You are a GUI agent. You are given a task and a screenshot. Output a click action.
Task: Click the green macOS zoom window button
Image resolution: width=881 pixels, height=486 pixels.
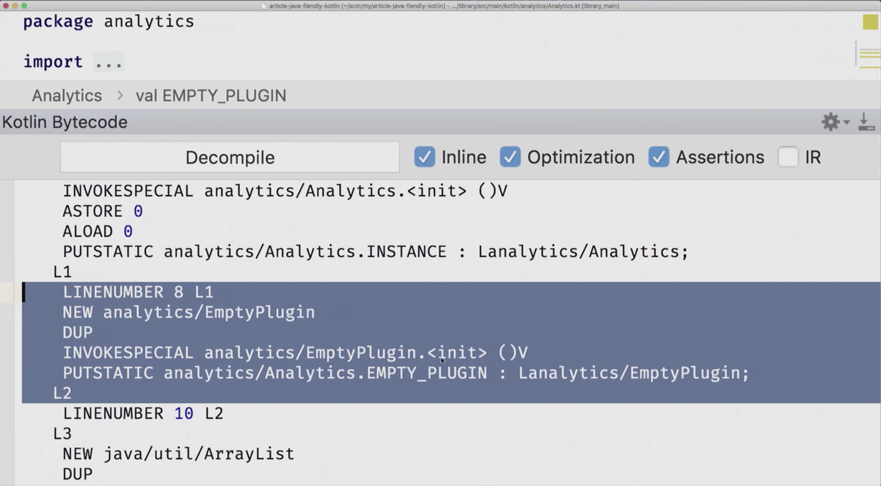click(24, 6)
